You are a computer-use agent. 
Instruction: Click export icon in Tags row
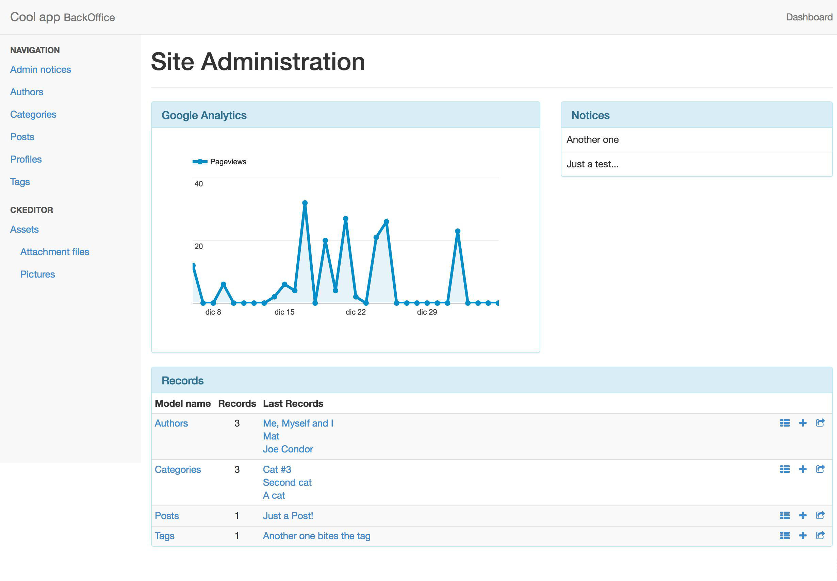point(820,535)
